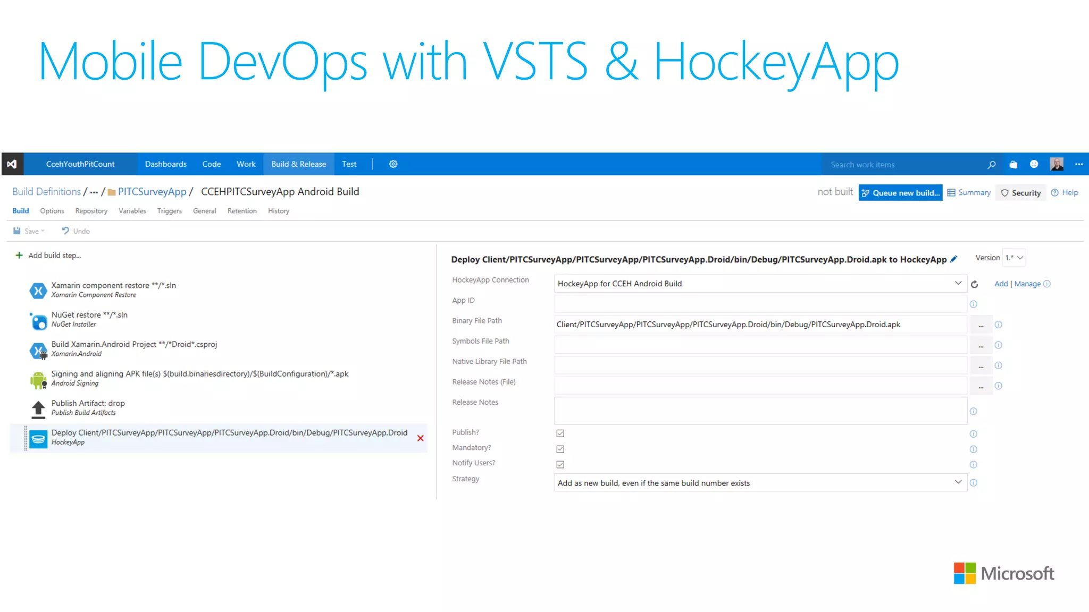Click the Xamarin.Android build step icon
Image resolution: width=1089 pixels, height=612 pixels.
(38, 351)
